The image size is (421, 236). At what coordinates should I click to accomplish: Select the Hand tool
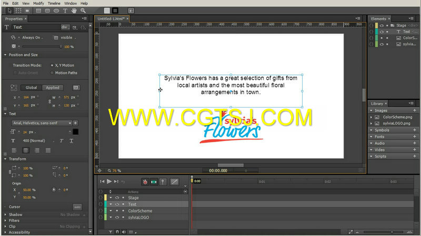tap(74, 10)
